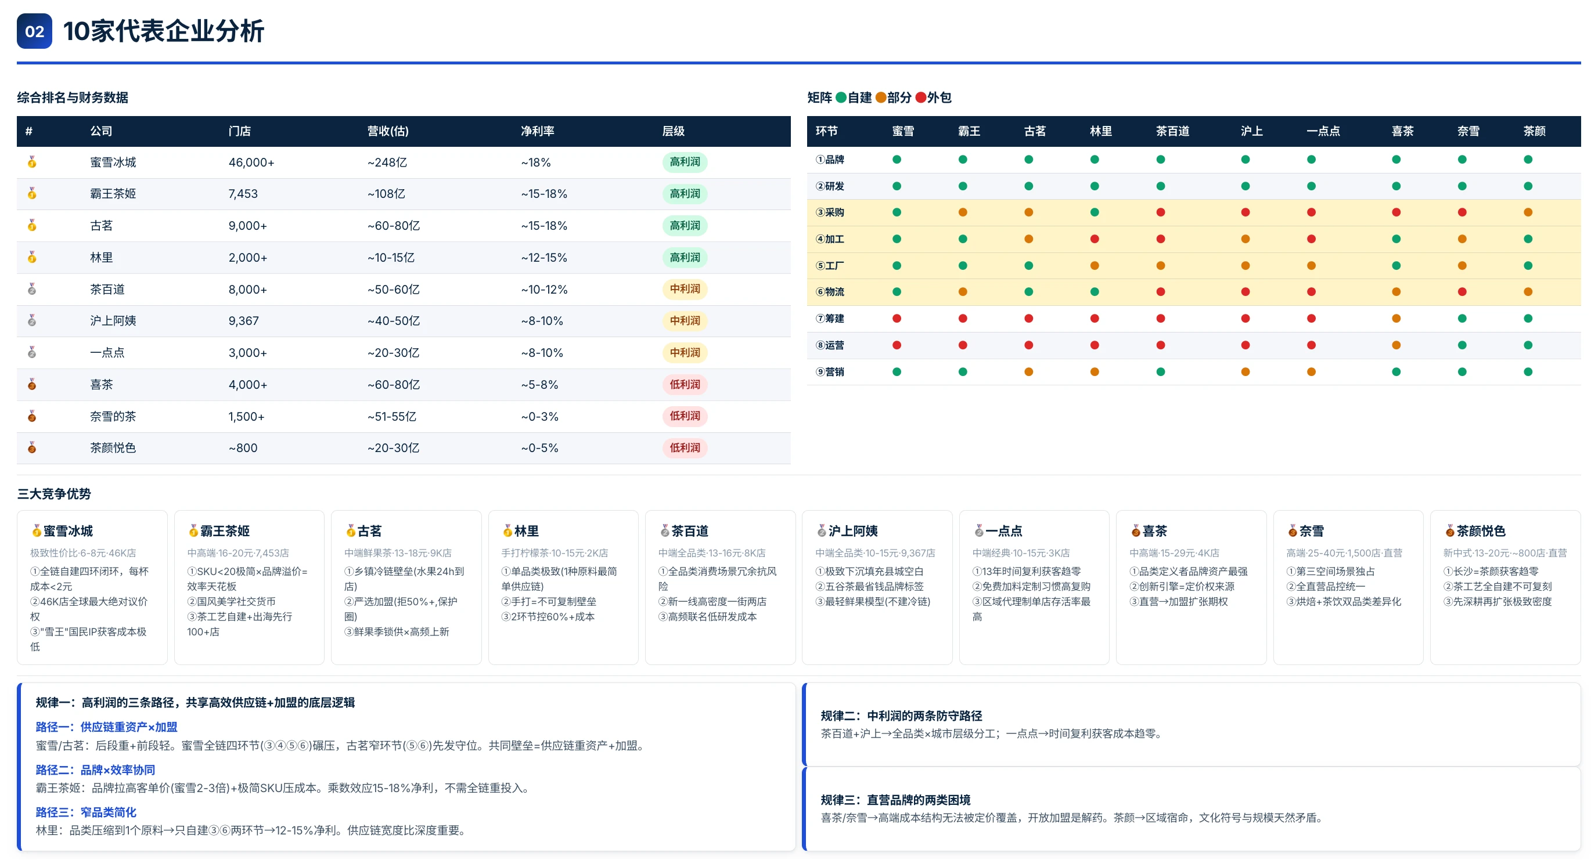
Task: Click the medal icon in the 茶百道 table row
Action: (x=32, y=289)
